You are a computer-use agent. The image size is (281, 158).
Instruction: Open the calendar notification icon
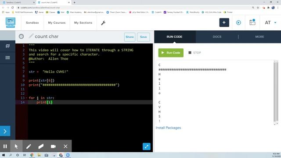(252, 22)
